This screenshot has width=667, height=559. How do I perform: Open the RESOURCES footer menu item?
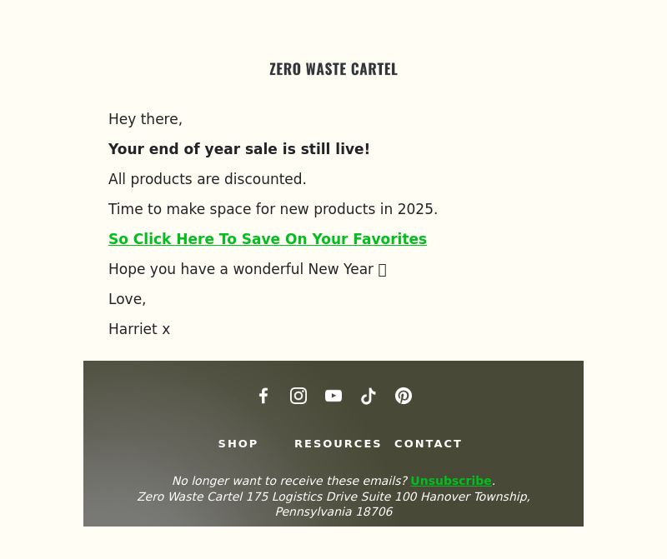click(x=338, y=444)
